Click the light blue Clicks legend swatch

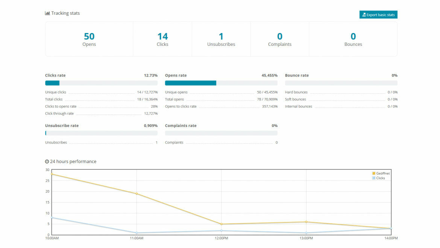point(374,178)
